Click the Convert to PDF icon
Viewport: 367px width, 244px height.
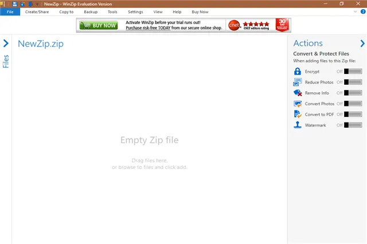tap(298, 115)
